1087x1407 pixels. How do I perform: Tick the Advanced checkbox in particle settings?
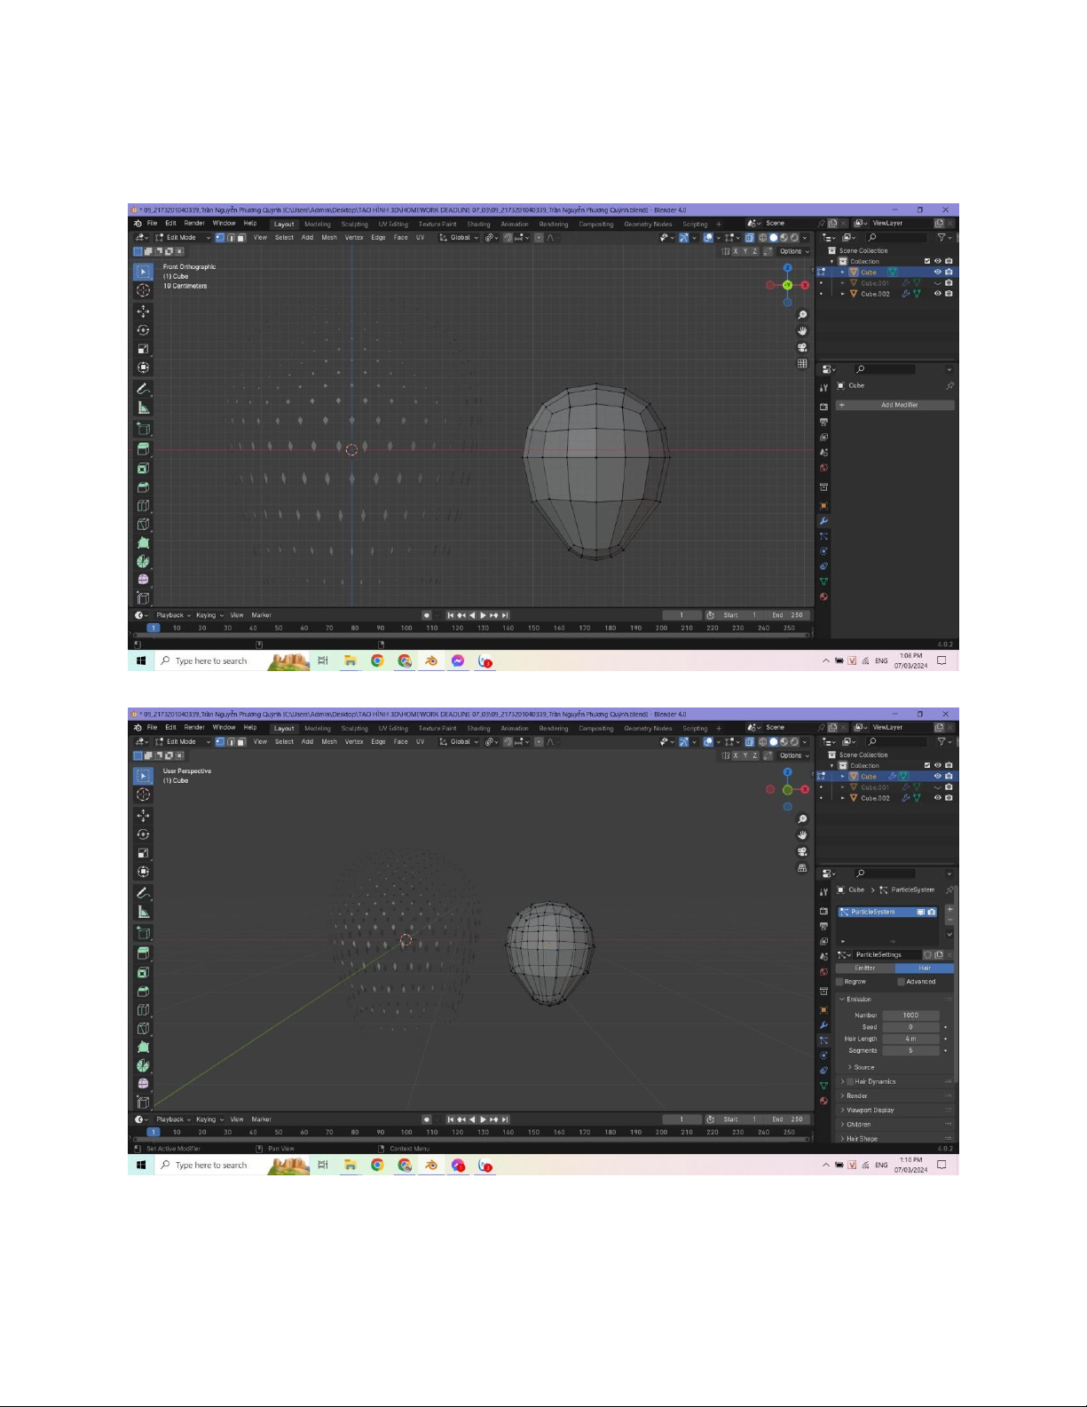(x=902, y=982)
